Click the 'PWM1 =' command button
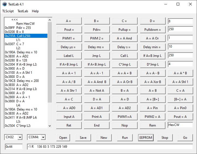197x154 pixels. (68, 38)
